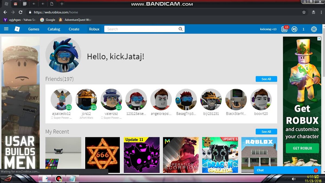
Task: Open the settings gear icon
Action: click(314, 29)
